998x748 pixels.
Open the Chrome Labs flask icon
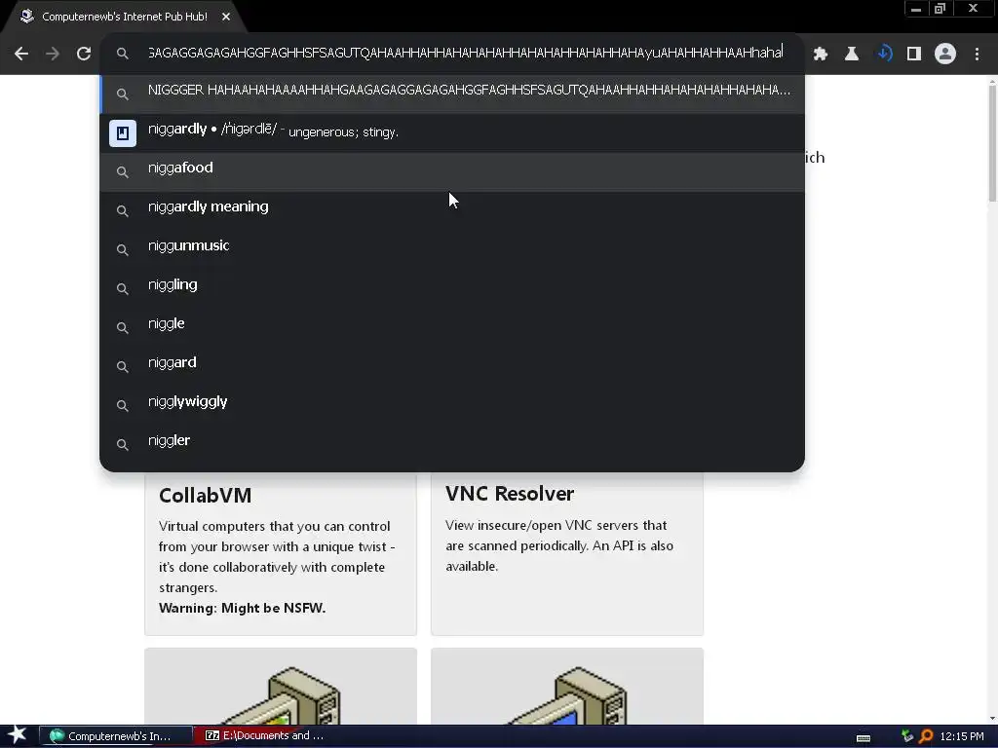click(x=852, y=54)
